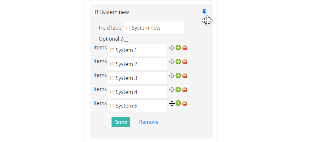
Task: Click the IT System 5 item field
Action: pyautogui.click(x=138, y=106)
